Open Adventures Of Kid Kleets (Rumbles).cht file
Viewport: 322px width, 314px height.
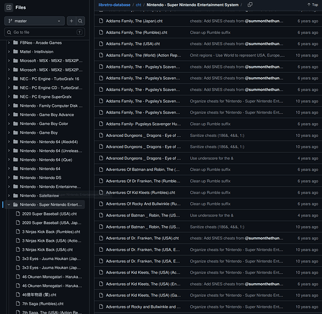(141, 193)
